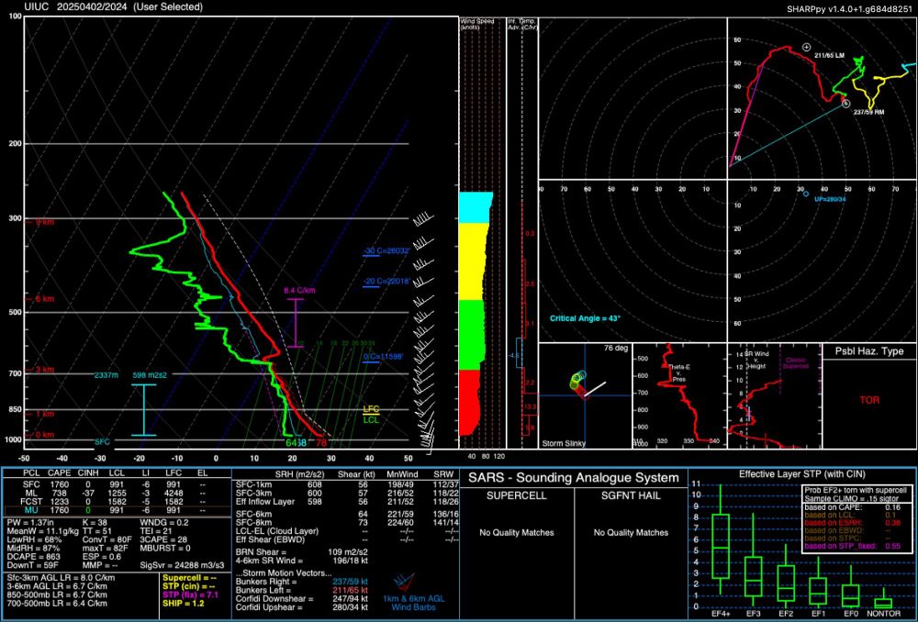
Task: Click the Critical Angle = 43° label
Action: pos(584,318)
